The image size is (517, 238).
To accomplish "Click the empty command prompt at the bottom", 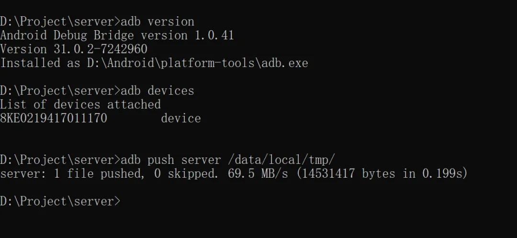I will 60,201.
